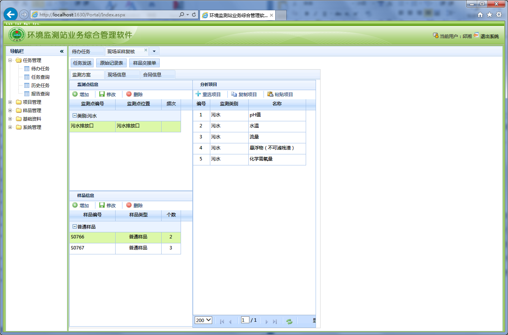Click the page number input field
The width and height of the screenshot is (508, 335).
(x=245, y=320)
